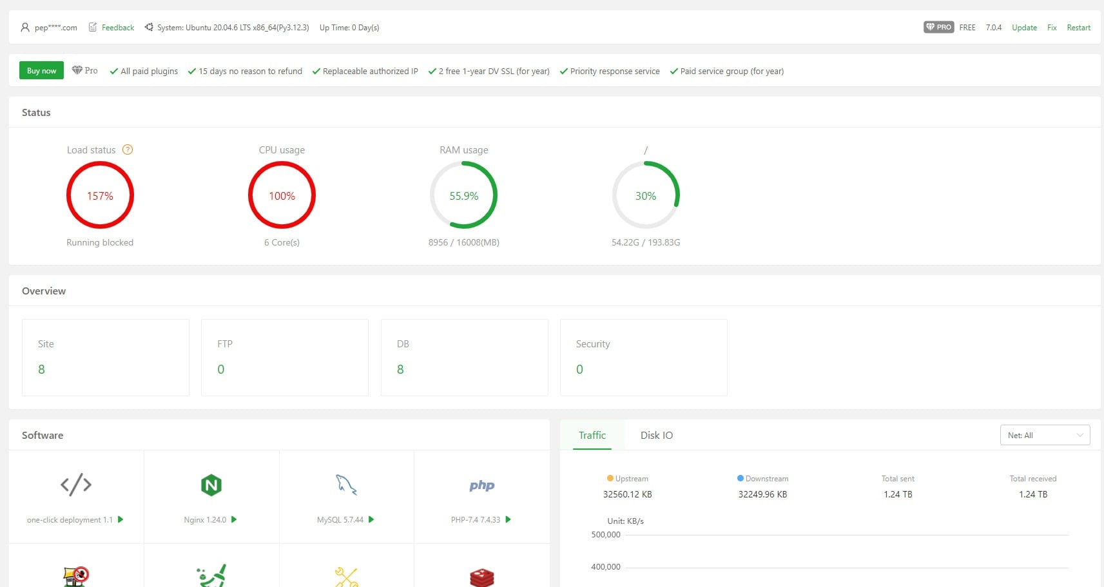Click the green status arrow beside PHP-7.4
1104x587 pixels.
[508, 519]
